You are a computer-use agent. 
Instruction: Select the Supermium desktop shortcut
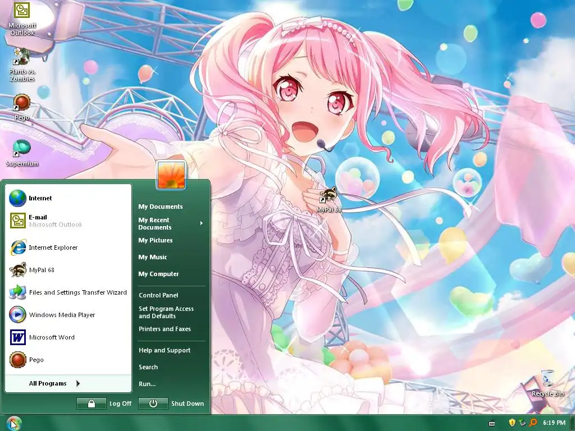tap(22, 153)
